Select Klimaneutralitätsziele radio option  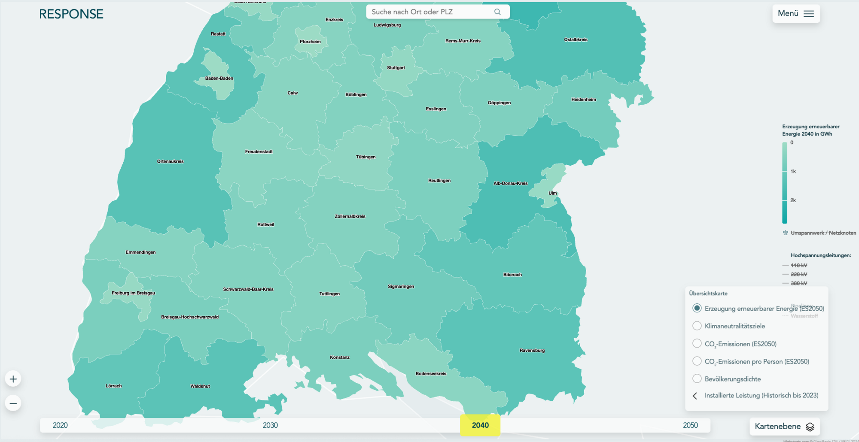[697, 326]
